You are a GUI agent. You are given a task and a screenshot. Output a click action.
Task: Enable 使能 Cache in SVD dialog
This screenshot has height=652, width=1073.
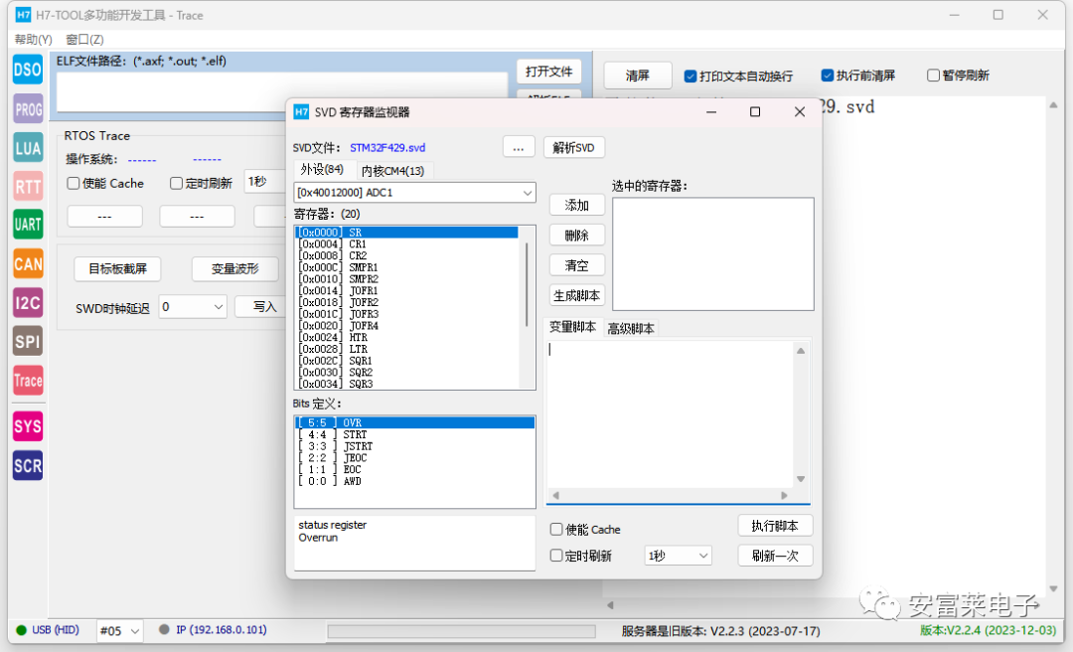click(557, 530)
